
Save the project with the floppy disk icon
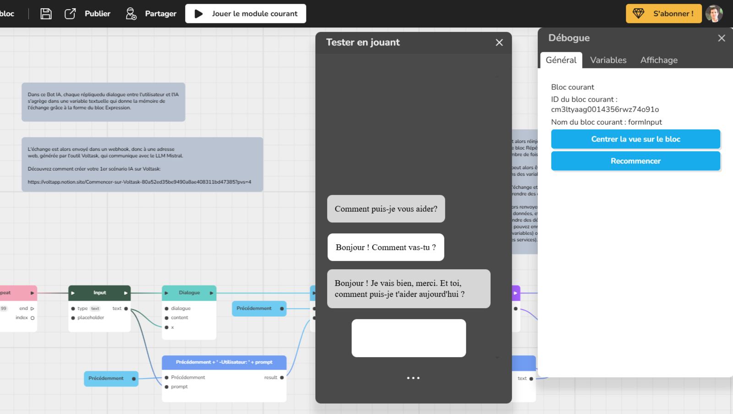(x=46, y=14)
